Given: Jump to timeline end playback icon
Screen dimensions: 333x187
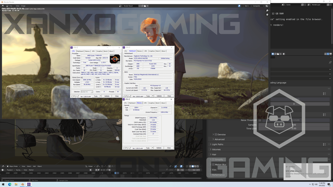Looking at the screenshot, I should point(109,170).
